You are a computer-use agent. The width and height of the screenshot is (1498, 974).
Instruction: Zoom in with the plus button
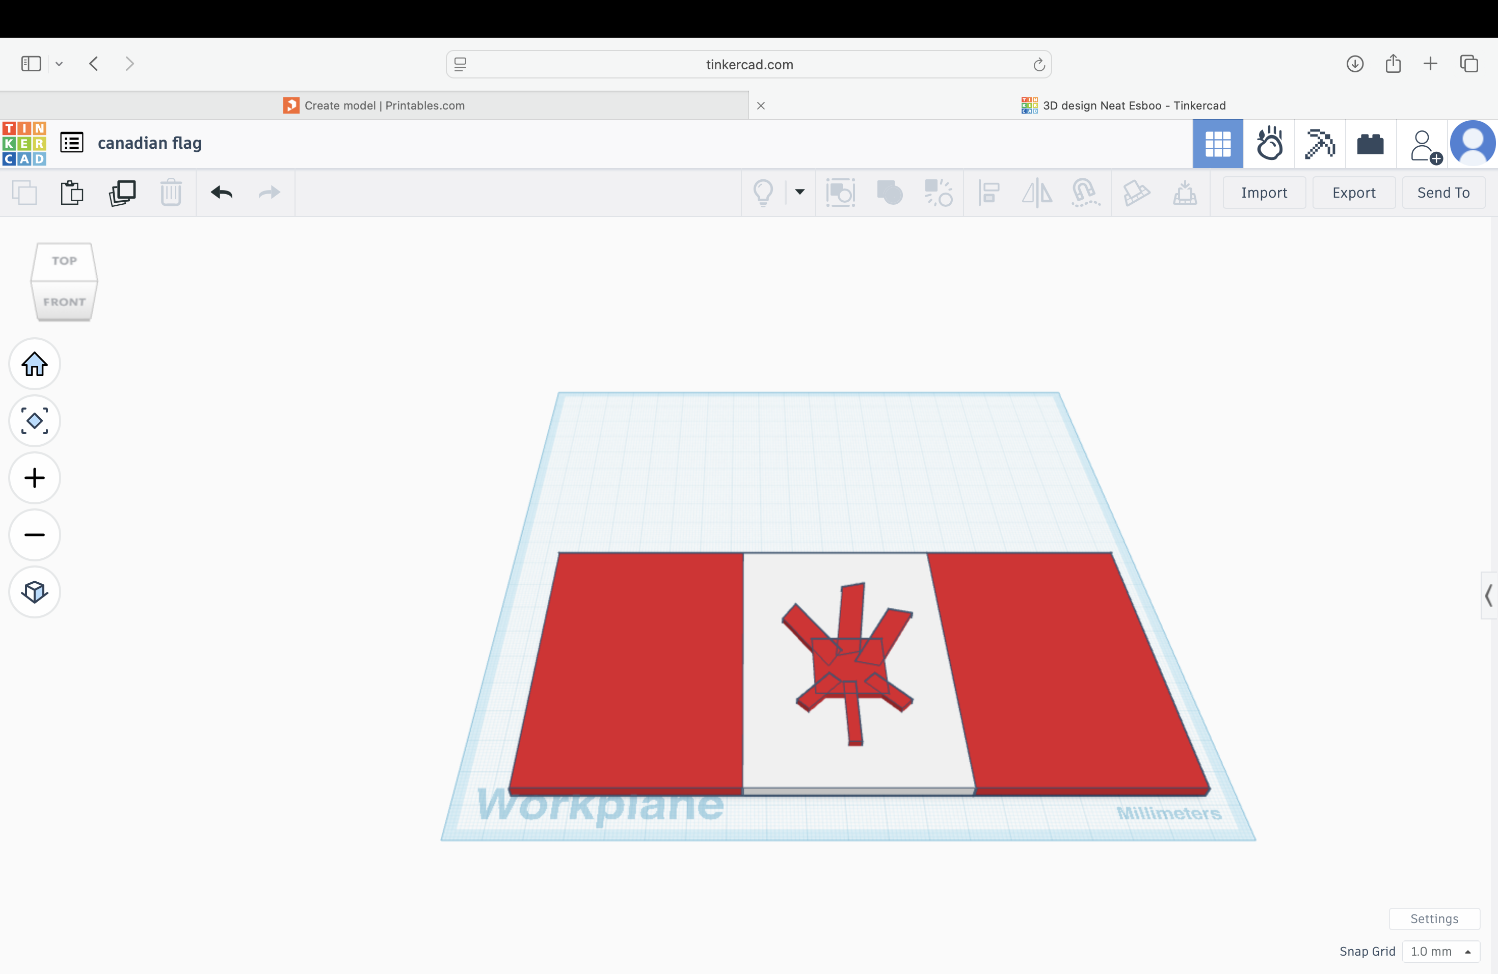35,477
